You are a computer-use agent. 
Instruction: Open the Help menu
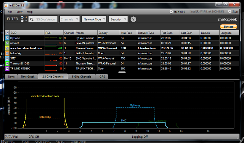tap(30, 12)
